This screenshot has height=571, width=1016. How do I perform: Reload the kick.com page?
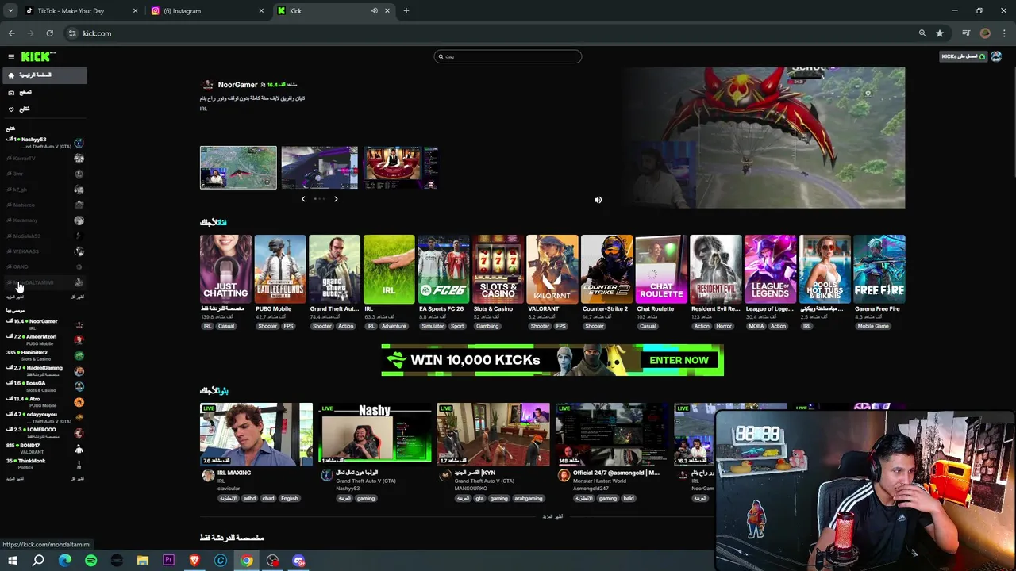coord(49,33)
